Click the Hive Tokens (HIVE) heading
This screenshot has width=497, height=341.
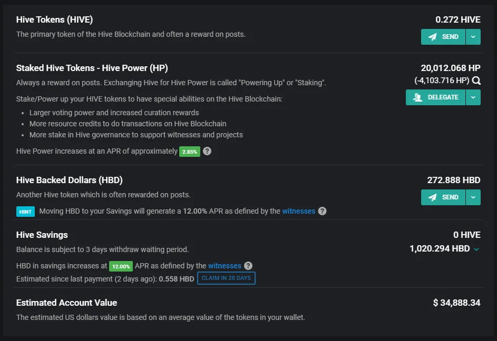point(54,19)
